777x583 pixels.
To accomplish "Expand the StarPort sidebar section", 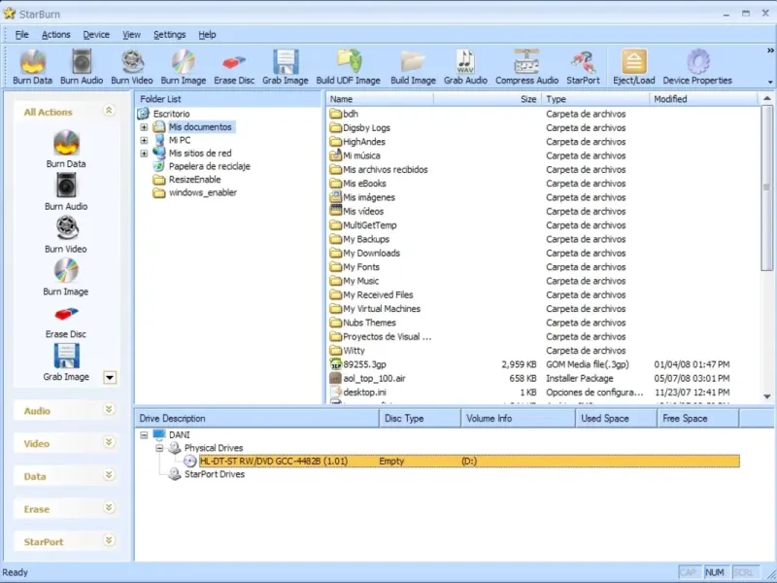I will [x=109, y=541].
